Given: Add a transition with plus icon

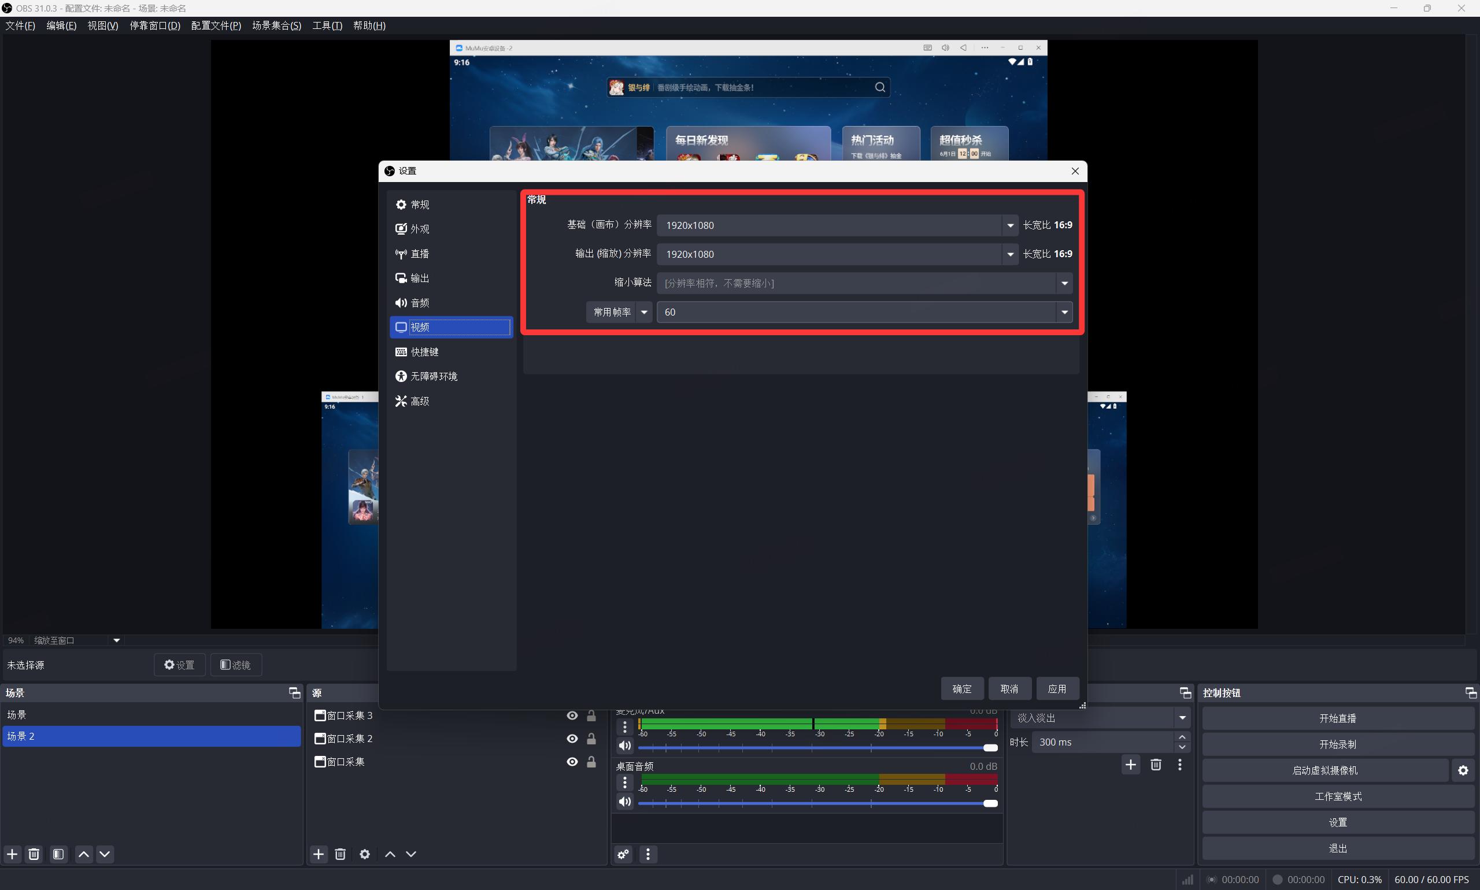Looking at the screenshot, I should pos(1131,765).
